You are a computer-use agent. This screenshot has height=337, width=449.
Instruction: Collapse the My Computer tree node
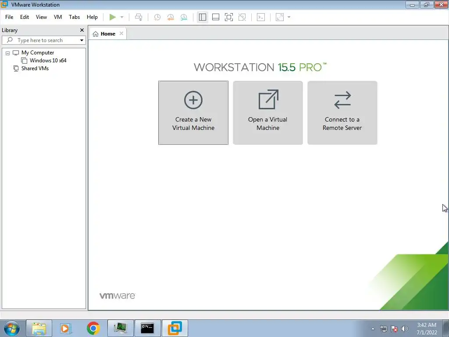pos(8,53)
